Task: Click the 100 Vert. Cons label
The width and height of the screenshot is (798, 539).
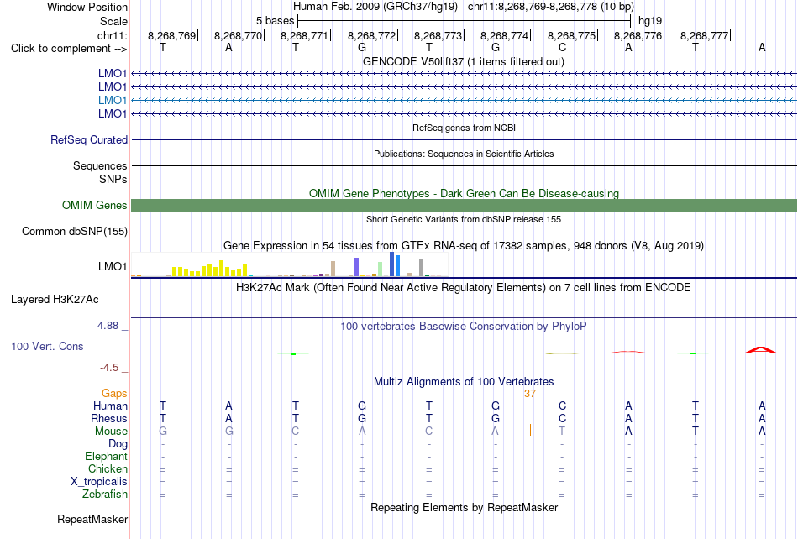Action: coord(47,346)
